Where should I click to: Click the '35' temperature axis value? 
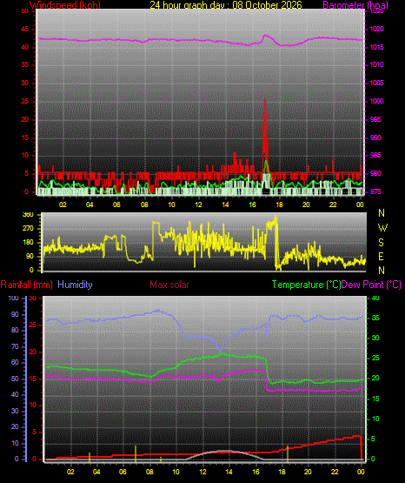(375, 318)
